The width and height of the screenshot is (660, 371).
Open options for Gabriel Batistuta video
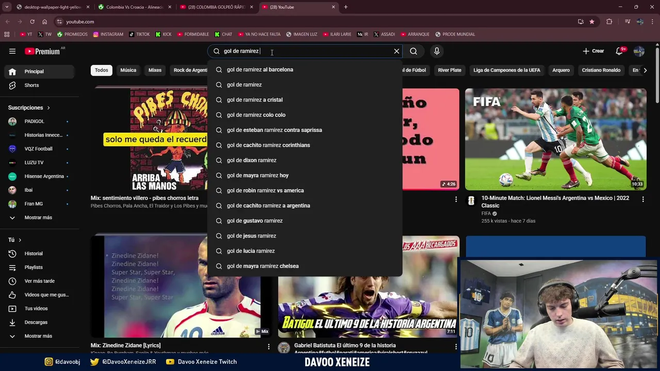[x=456, y=347]
